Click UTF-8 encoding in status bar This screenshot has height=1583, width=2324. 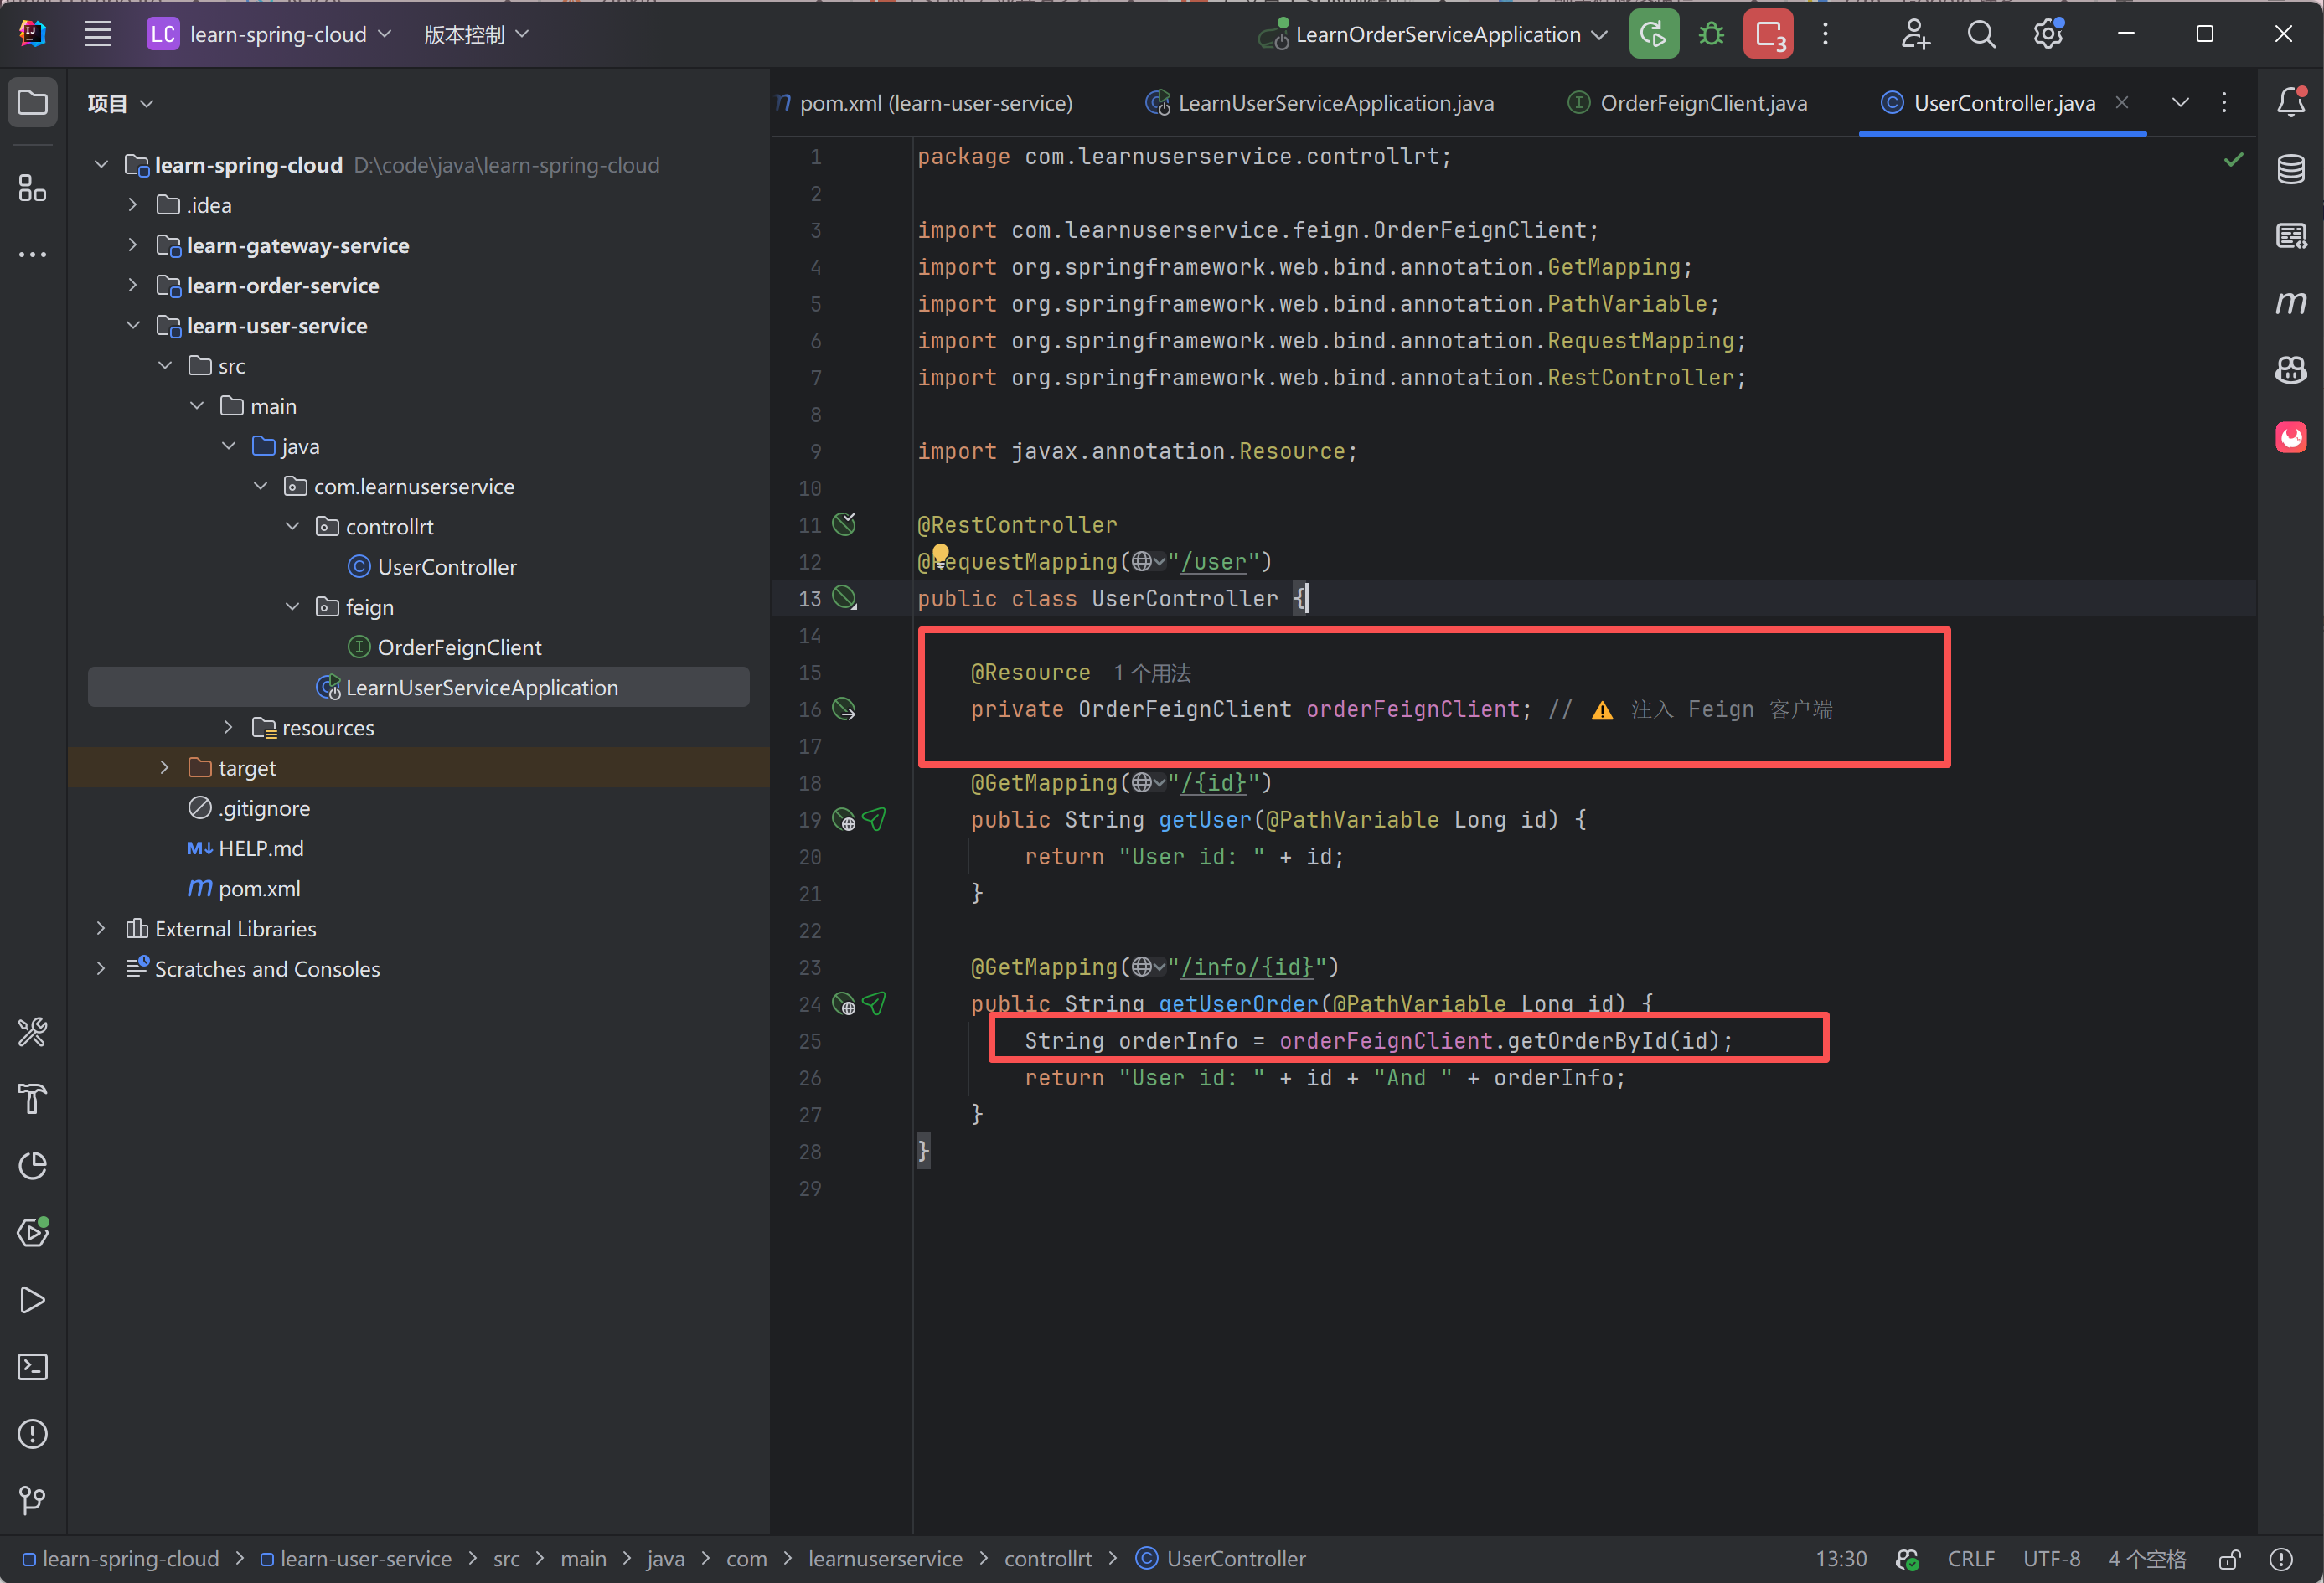(x=2051, y=1559)
